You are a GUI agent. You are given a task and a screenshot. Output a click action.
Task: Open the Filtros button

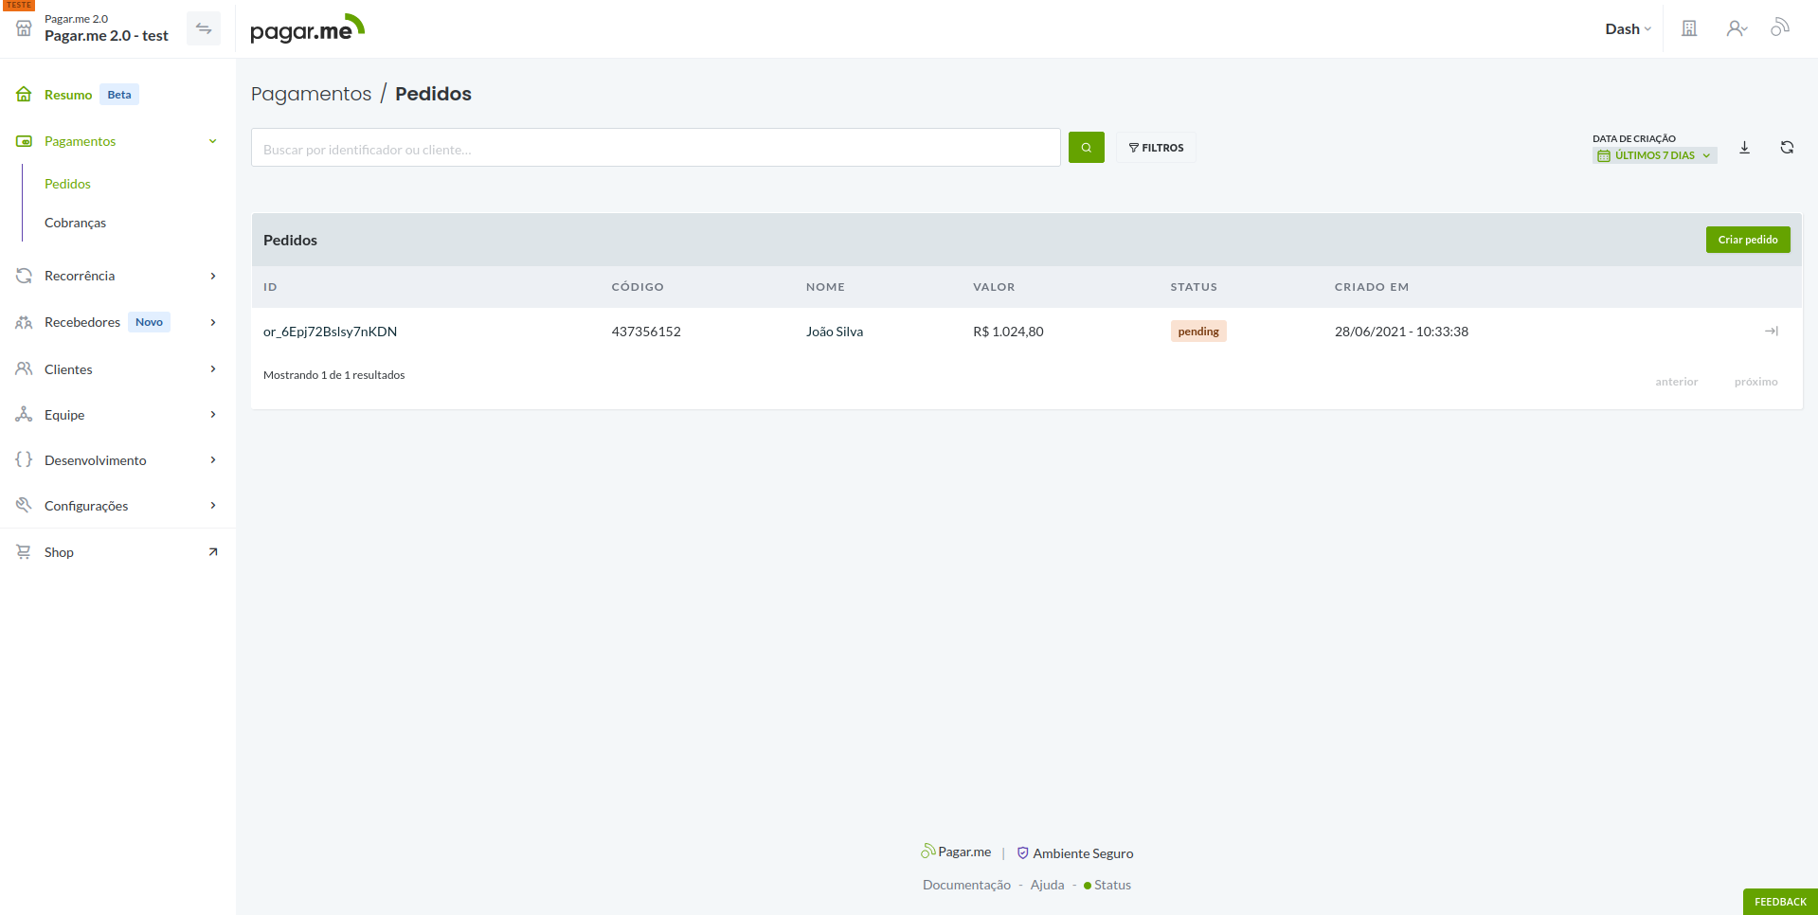coord(1156,148)
